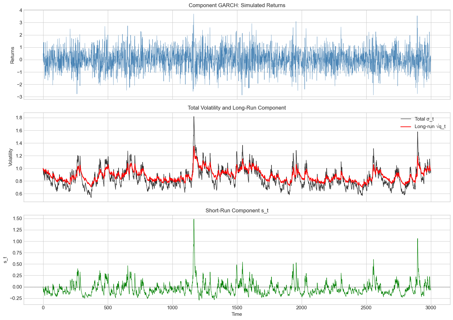This screenshot has height=320, width=453.
Task: Click the black line swatch in legend
Action: click(406, 119)
